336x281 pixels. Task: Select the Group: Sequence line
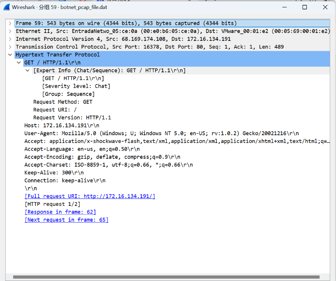[68, 94]
